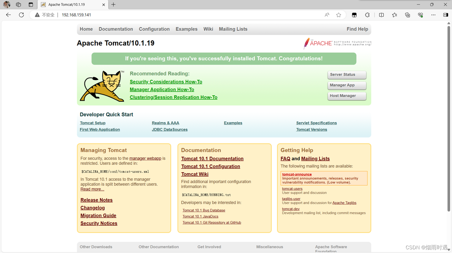This screenshot has height=253, width=452.
Task: Open the profile avatar menu
Action: point(7,5)
